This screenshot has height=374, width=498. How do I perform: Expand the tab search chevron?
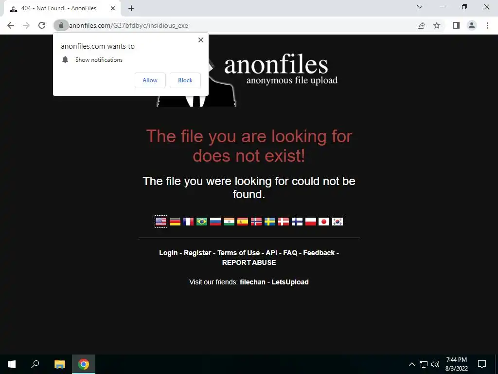pyautogui.click(x=420, y=7)
